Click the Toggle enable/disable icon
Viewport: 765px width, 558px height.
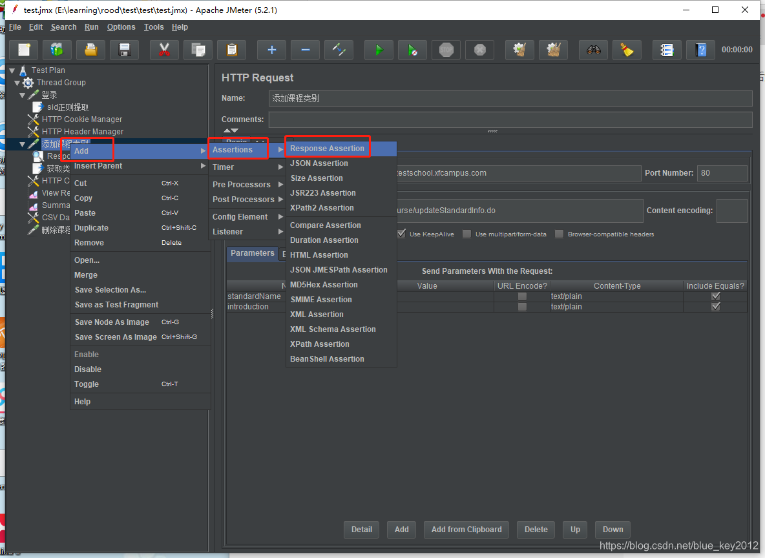click(x=339, y=50)
